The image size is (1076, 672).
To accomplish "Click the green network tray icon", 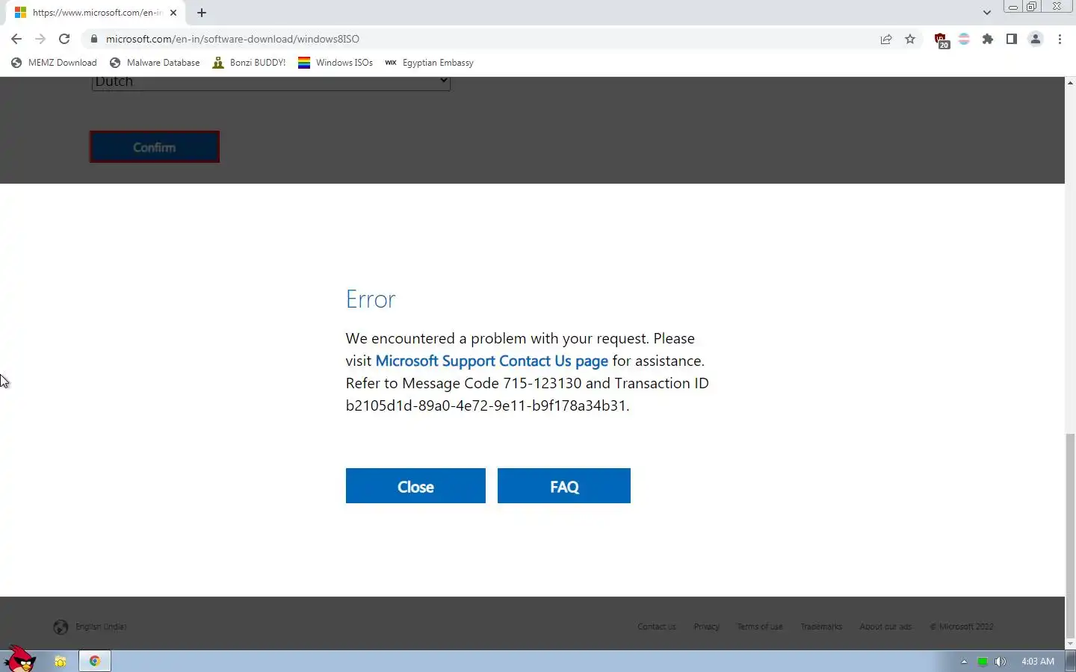I will pyautogui.click(x=983, y=662).
